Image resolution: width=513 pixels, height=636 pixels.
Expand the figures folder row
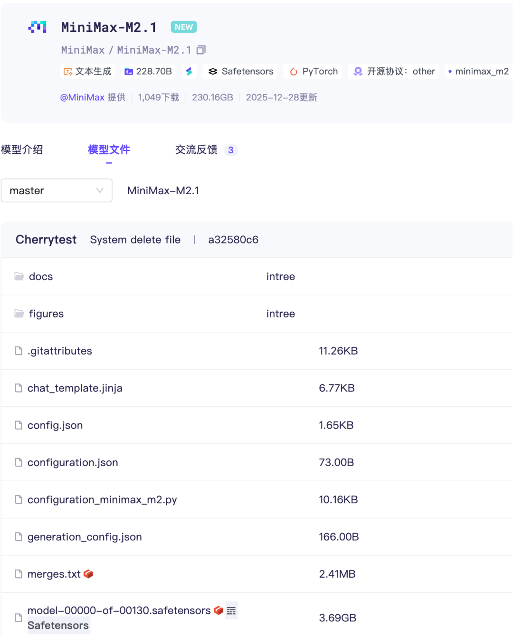tap(46, 314)
